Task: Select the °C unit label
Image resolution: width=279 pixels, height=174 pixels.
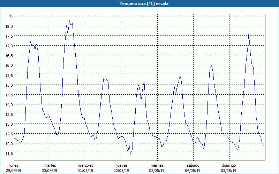Action: coord(11,16)
